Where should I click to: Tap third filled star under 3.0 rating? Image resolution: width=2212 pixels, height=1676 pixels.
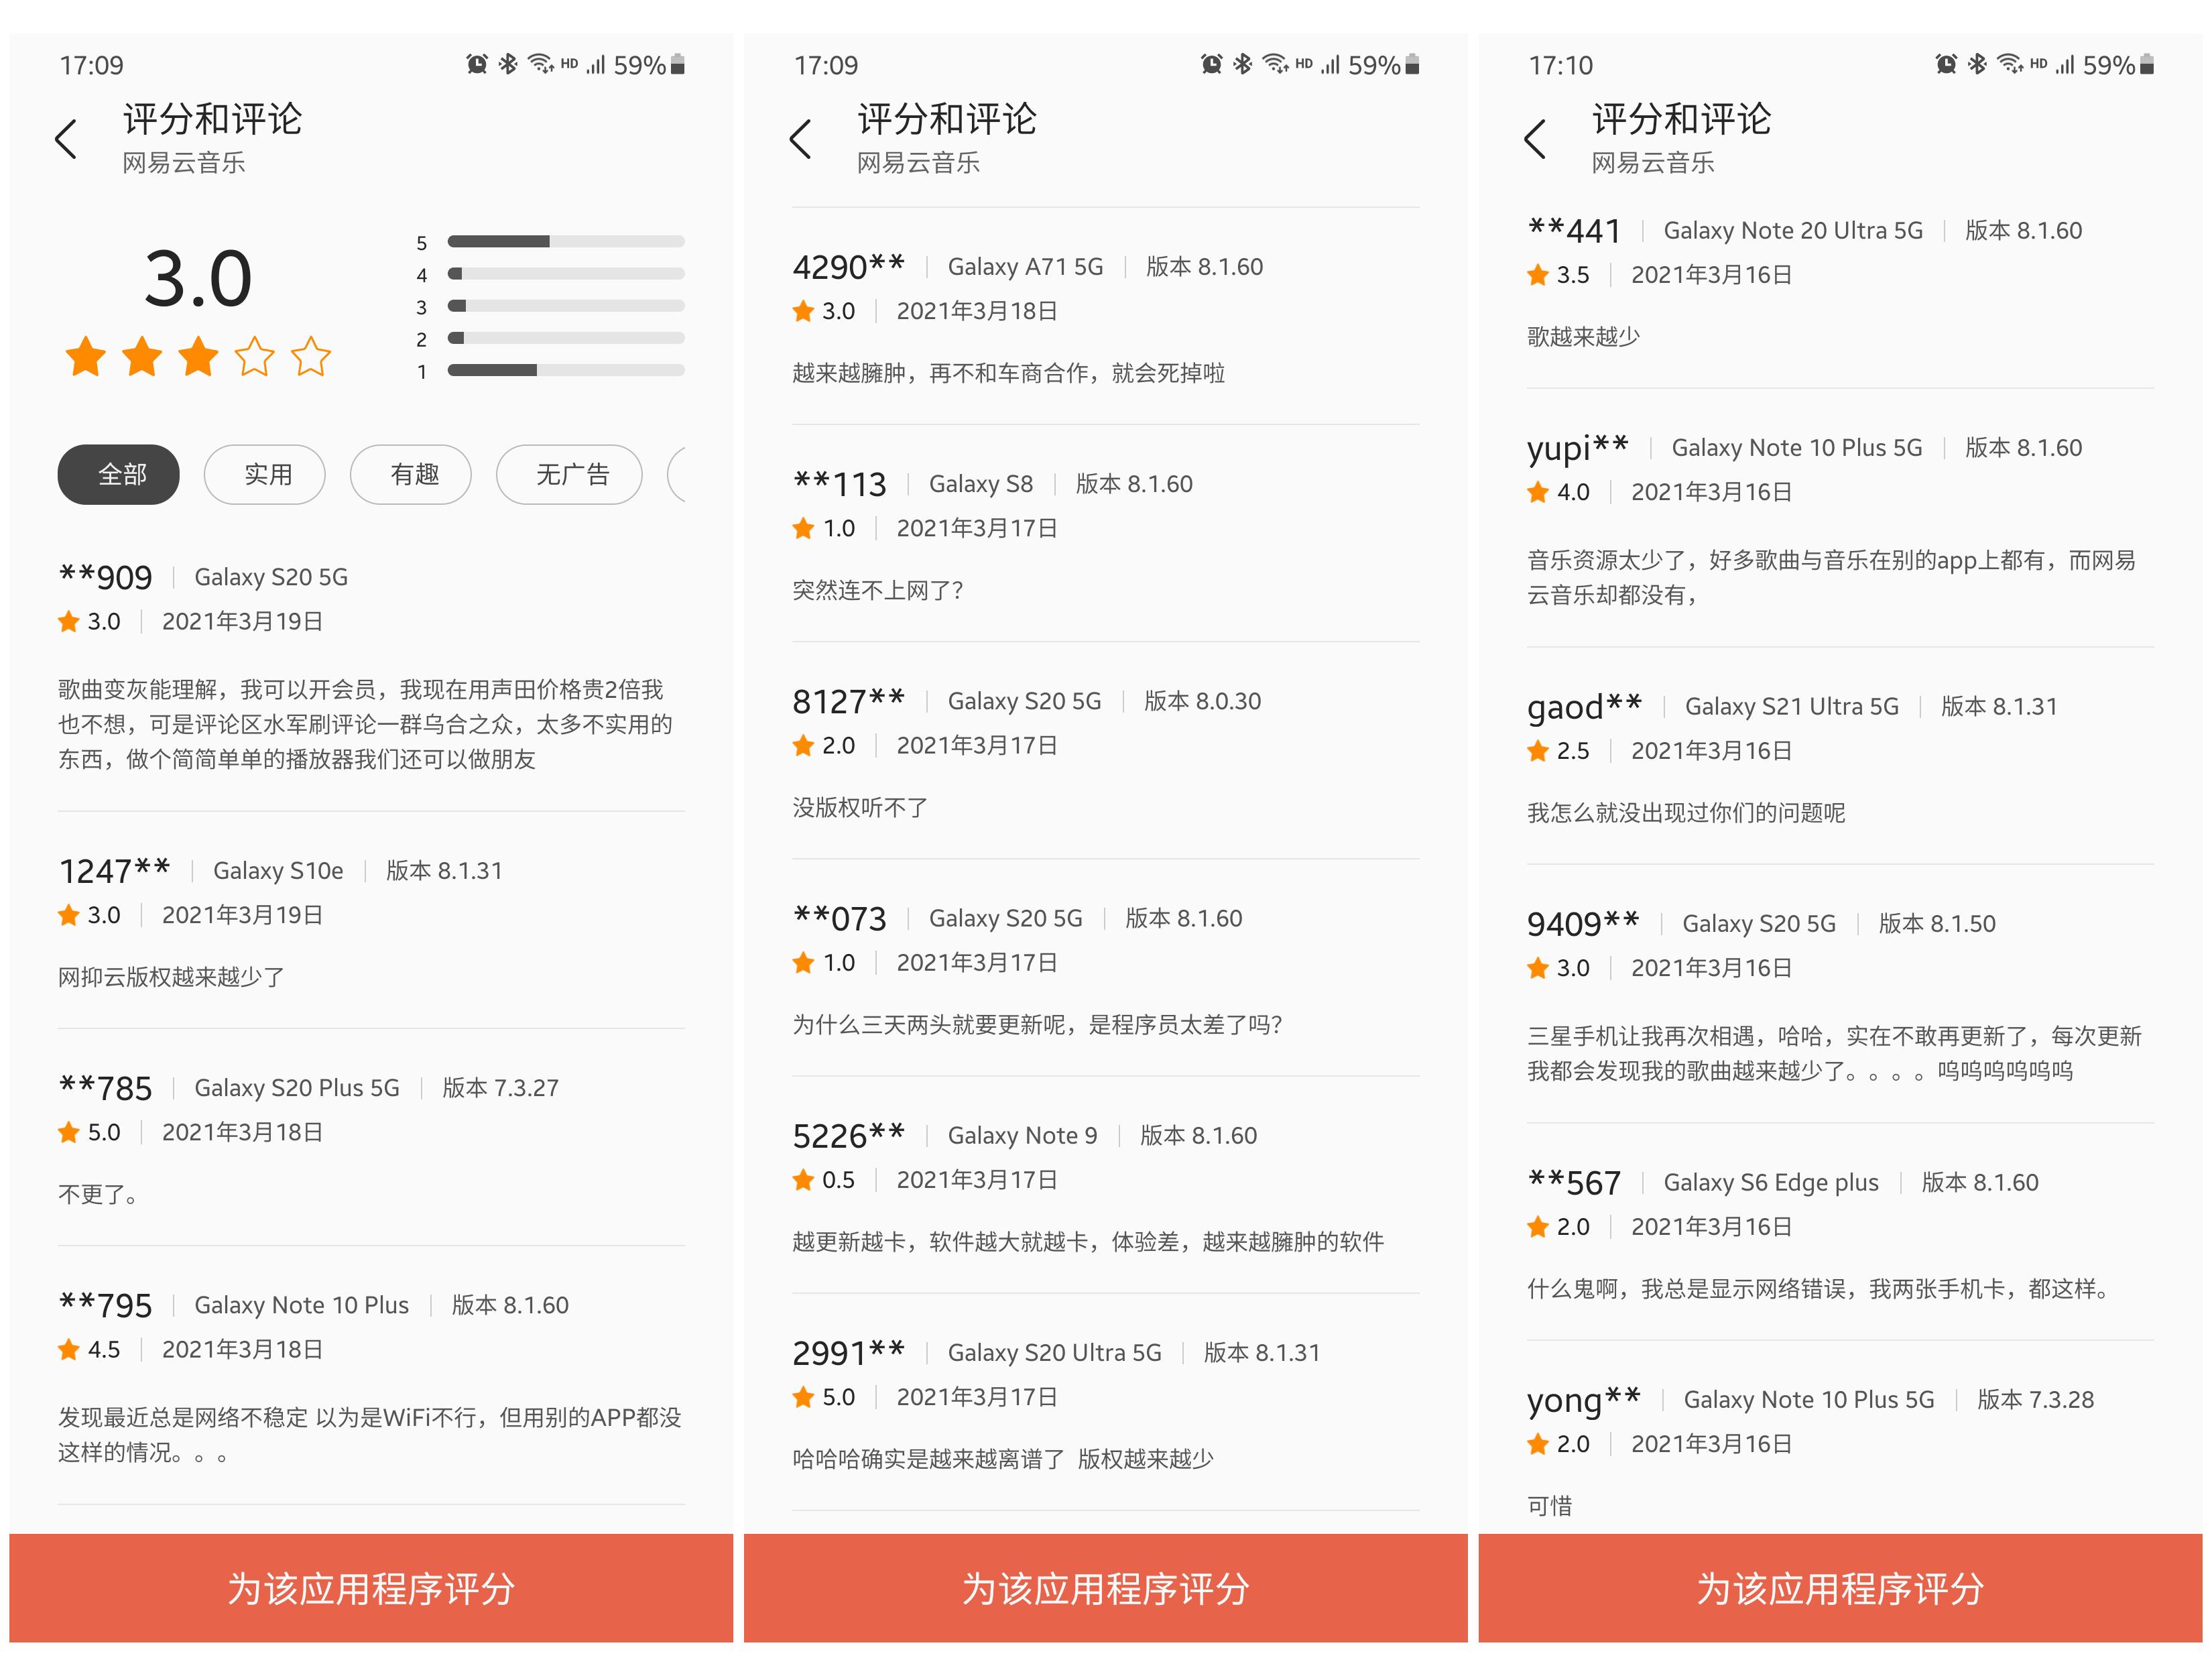click(199, 357)
